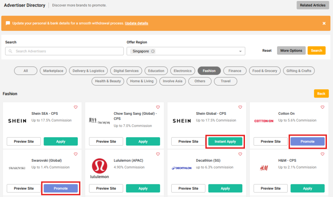333x197 pixels.
Task: Favorite Shein SEA with heart icon
Action: click(x=76, y=107)
